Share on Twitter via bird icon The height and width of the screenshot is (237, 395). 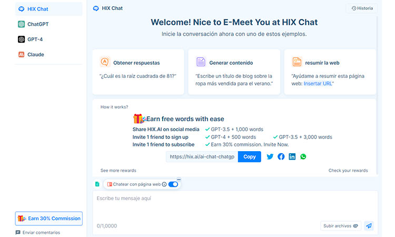click(x=270, y=156)
